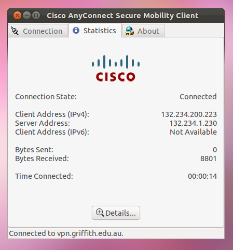Screen dimensions: 233x250
Task: Minimize the AnyConnect window
Action: click(x=26, y=16)
